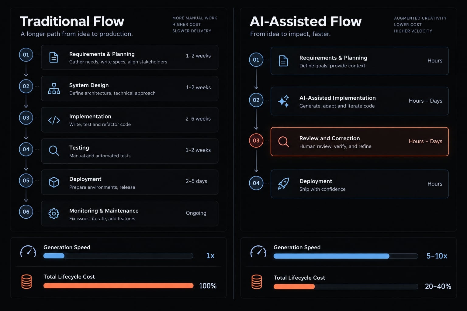Click the database icon beside Traditional Total Lifecycle Cost
The width and height of the screenshot is (467, 311).
click(26, 282)
